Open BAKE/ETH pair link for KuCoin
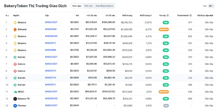 [x=51, y=78]
